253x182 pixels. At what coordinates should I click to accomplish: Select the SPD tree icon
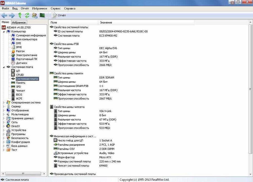(13, 87)
